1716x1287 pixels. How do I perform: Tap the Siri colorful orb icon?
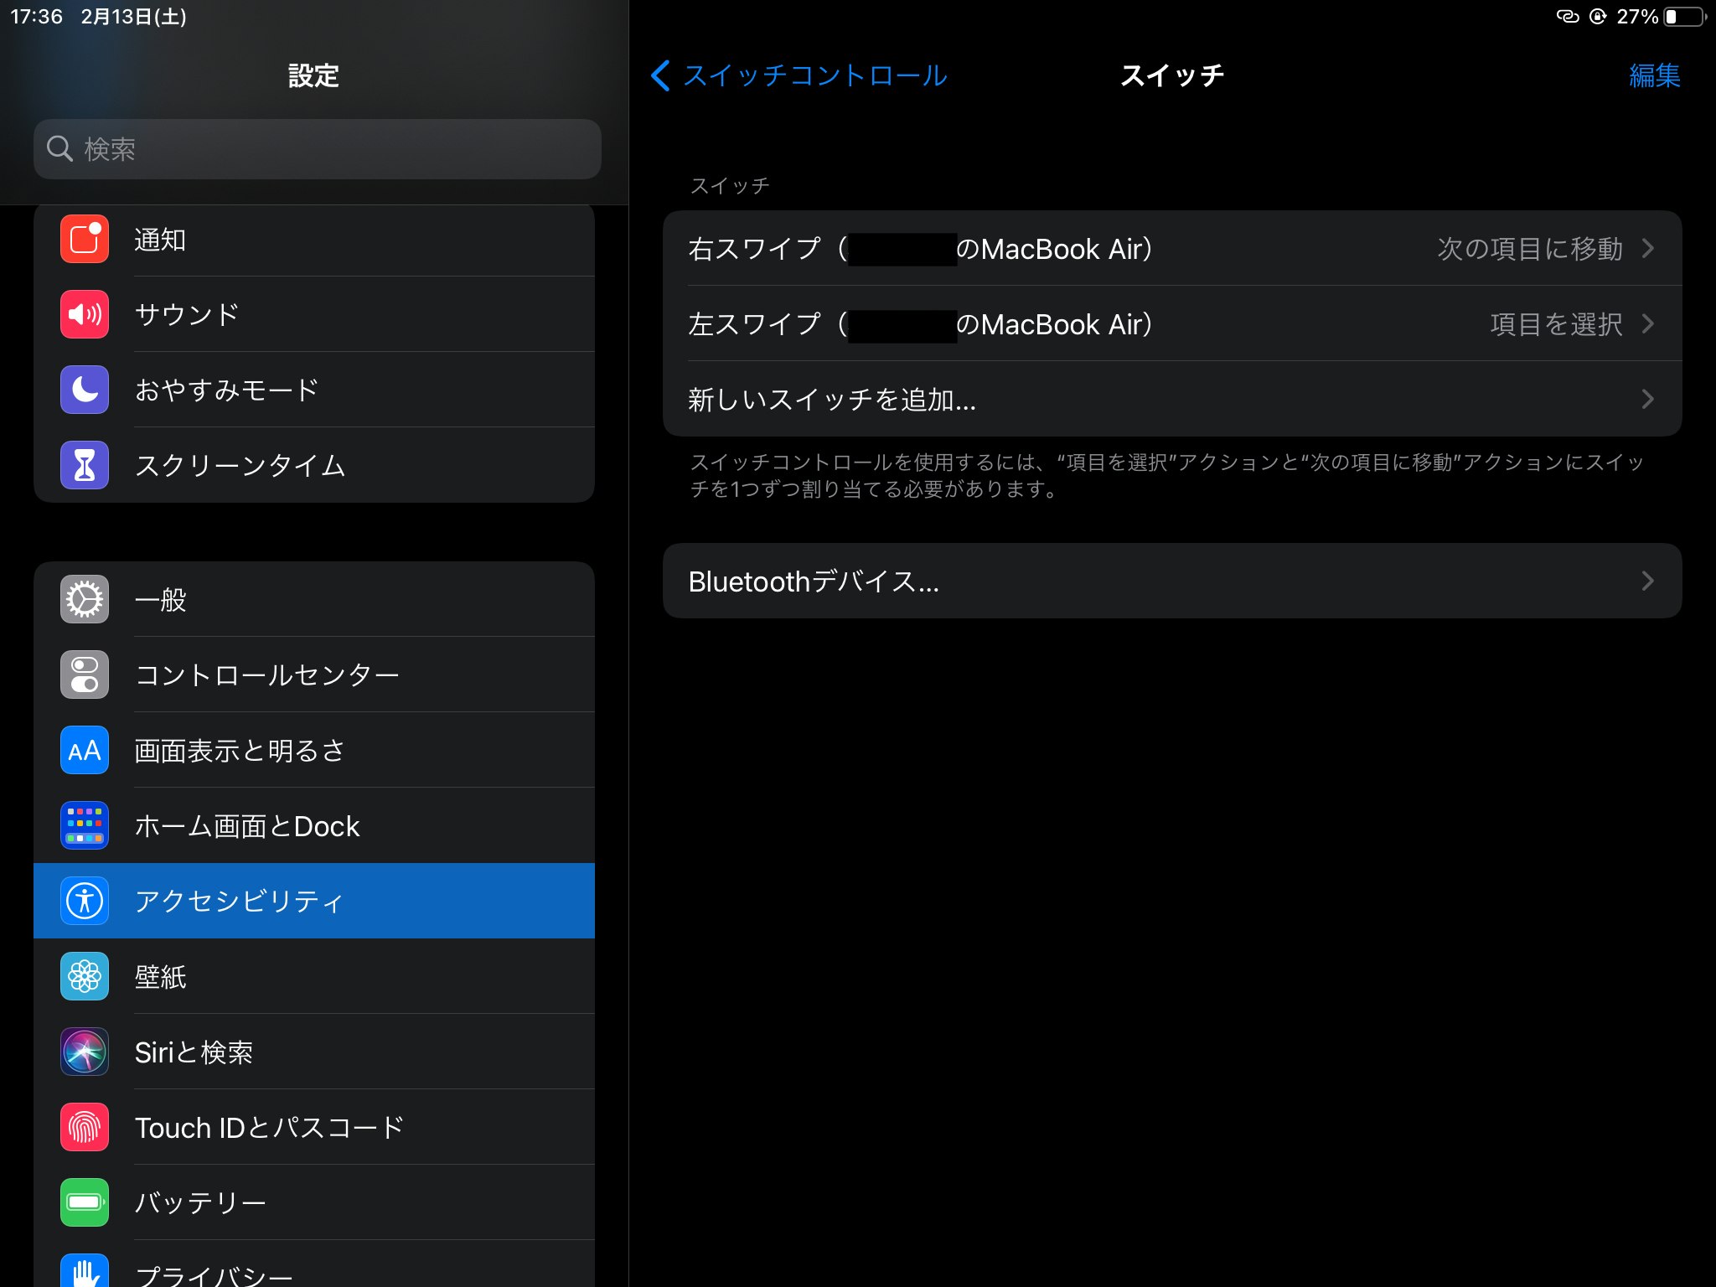click(85, 1052)
